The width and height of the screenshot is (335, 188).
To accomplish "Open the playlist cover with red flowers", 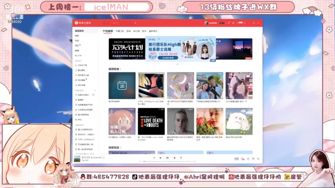I will 210,121.
